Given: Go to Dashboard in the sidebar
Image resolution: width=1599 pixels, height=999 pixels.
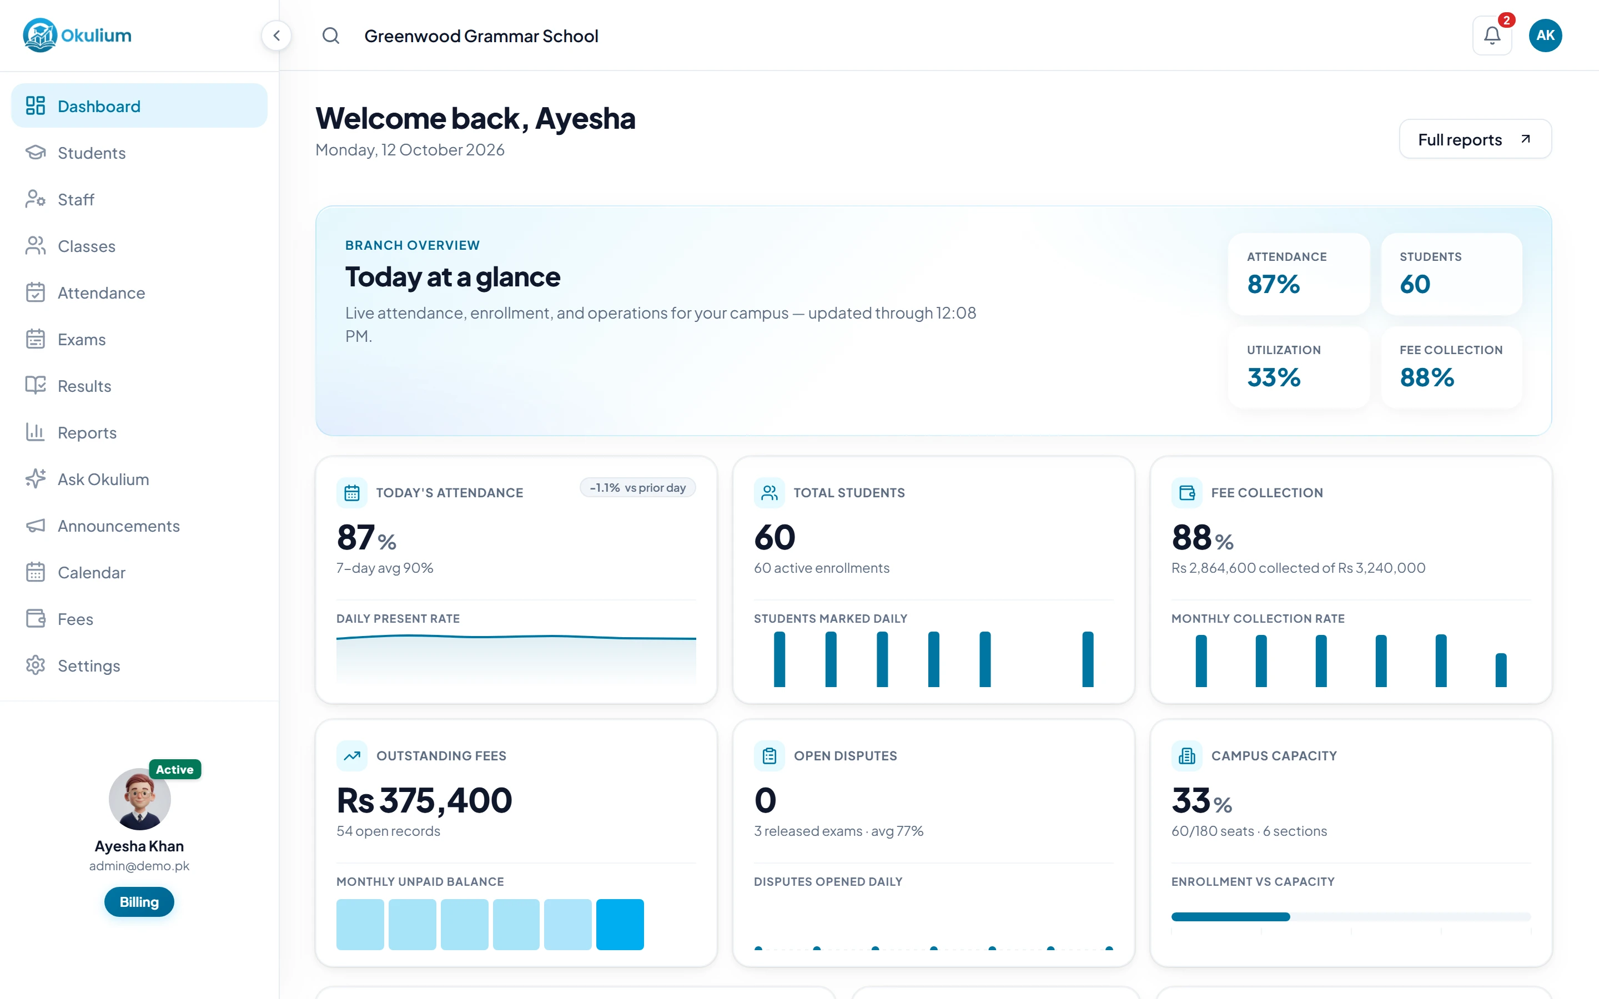Looking at the screenshot, I should coord(139,105).
